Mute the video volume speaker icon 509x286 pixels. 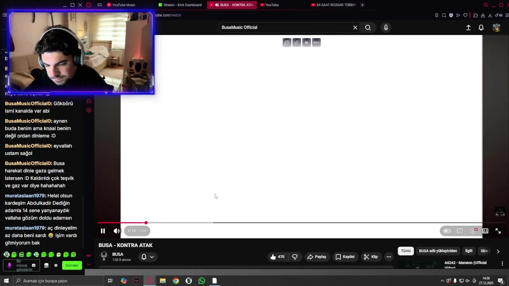(x=117, y=231)
